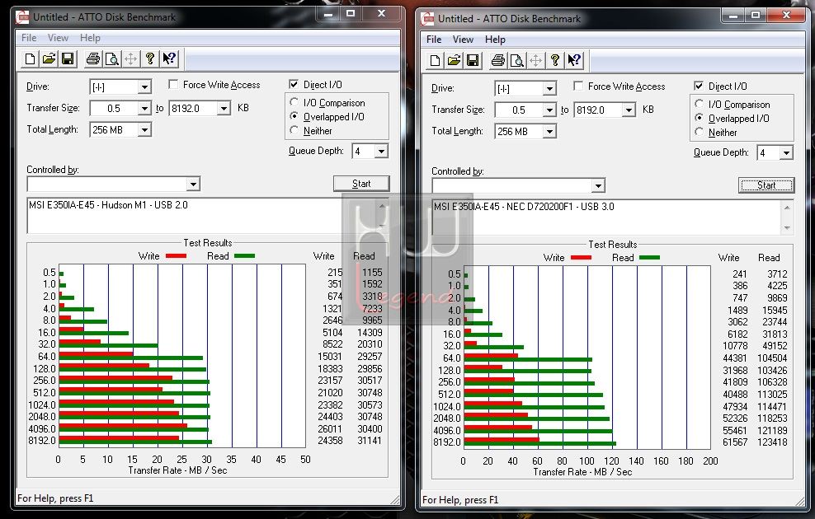Click green Read legend swatch in left window
Viewport: 815px width, 519px height.
point(244,255)
